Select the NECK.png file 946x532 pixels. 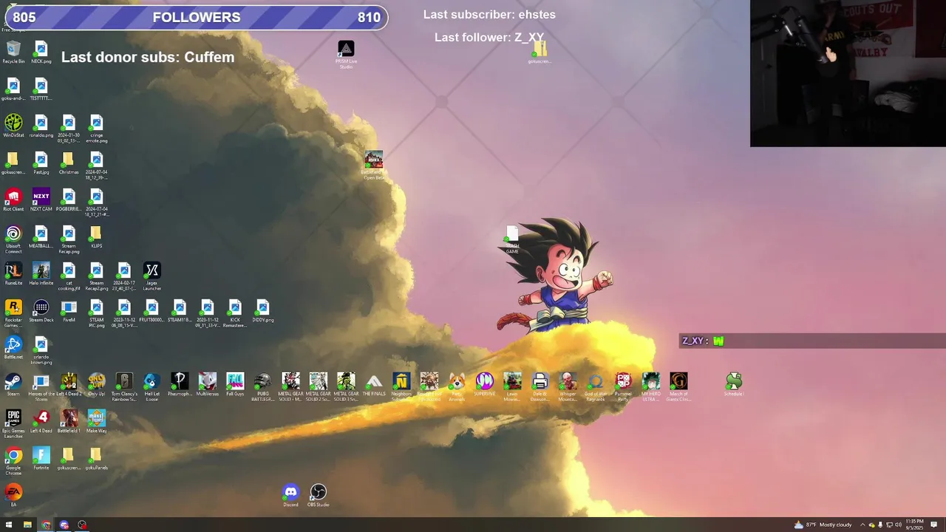coord(41,52)
